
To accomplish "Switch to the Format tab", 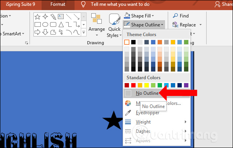I will [x=58, y=4].
